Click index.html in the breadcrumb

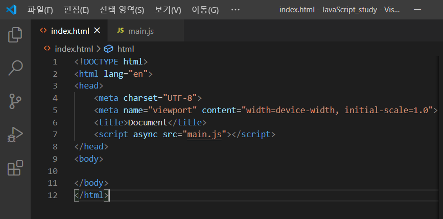point(74,49)
